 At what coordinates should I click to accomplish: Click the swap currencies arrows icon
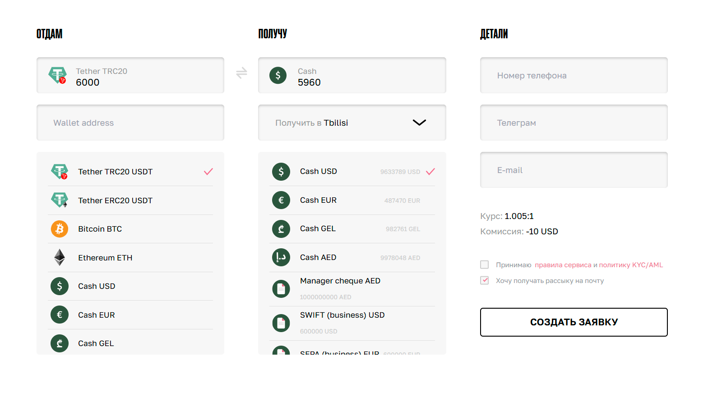click(x=241, y=73)
